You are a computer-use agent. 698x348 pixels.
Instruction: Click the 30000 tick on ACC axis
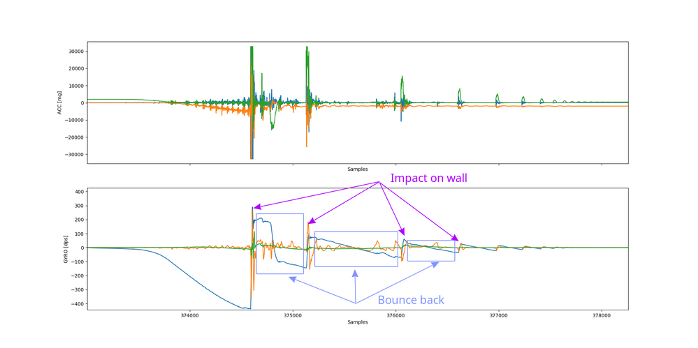point(77,51)
